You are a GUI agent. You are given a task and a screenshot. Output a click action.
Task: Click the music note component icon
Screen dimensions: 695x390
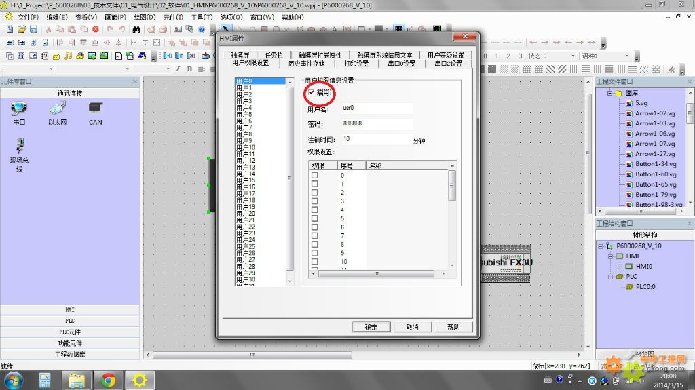[68, 56]
